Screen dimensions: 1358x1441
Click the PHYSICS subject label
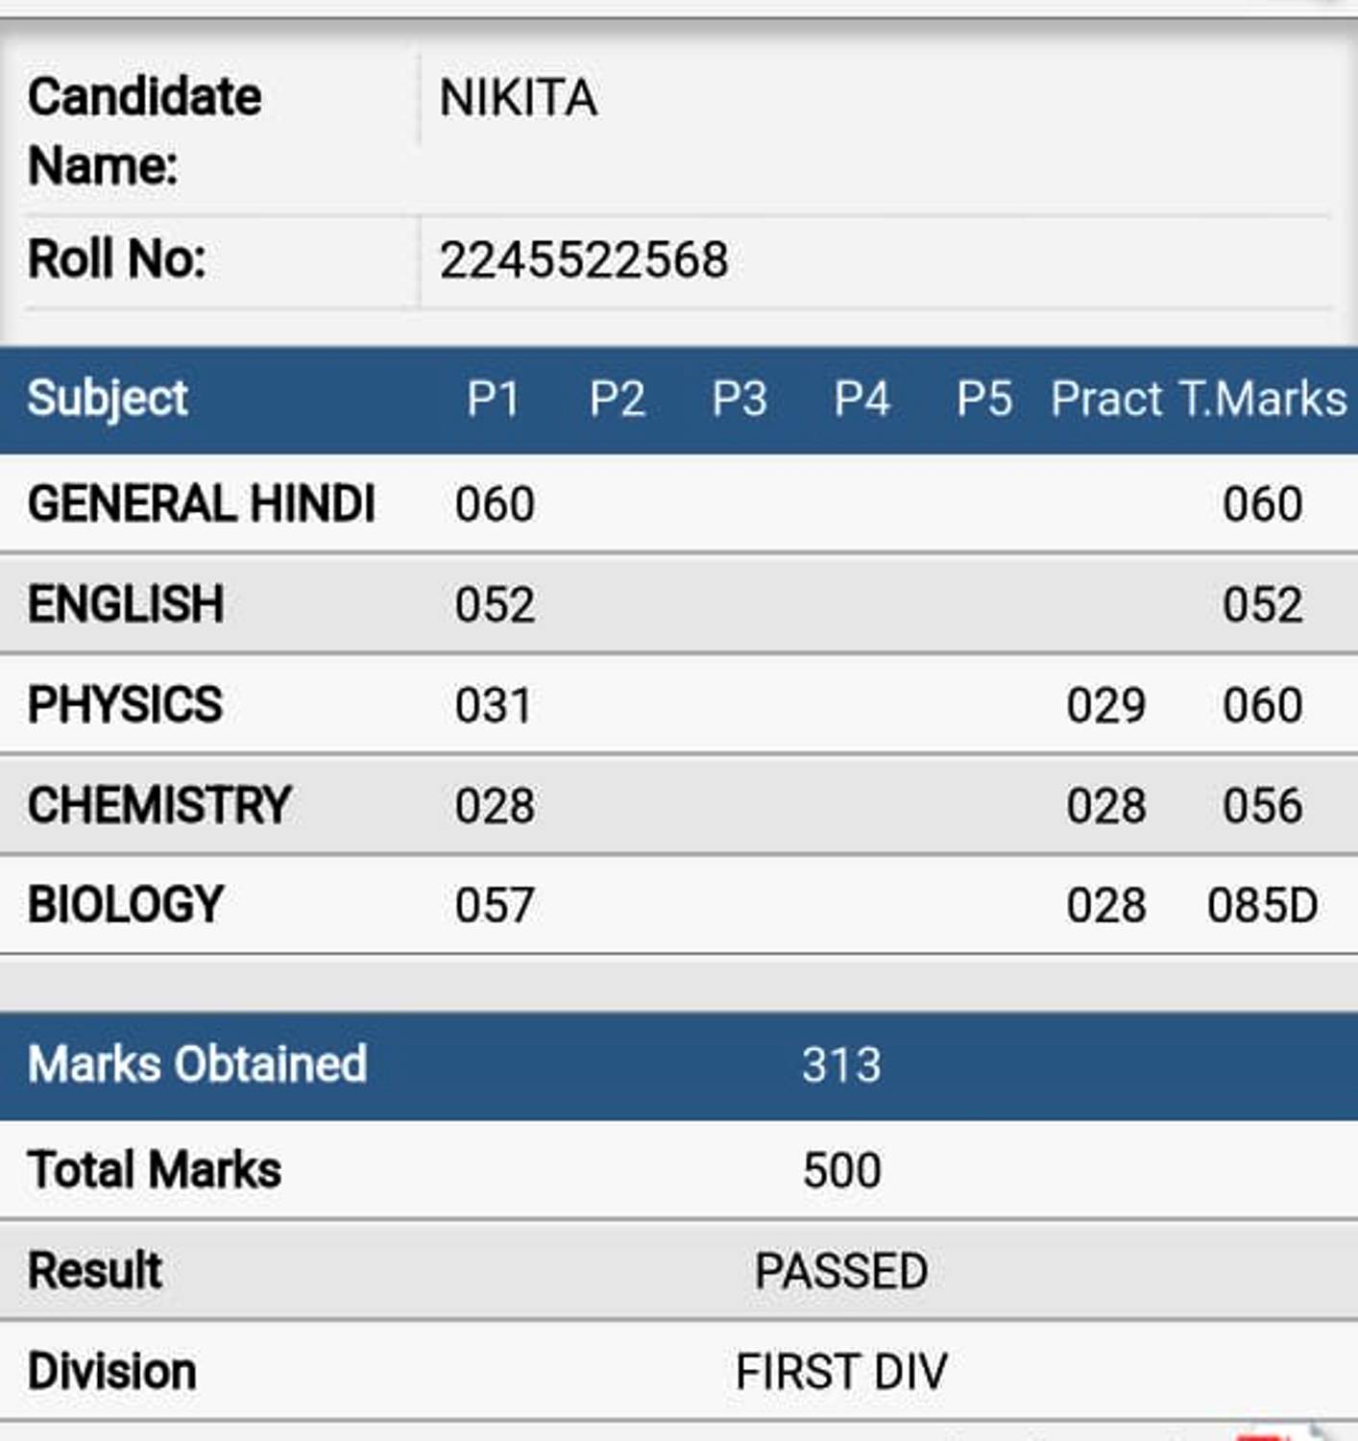point(125,705)
